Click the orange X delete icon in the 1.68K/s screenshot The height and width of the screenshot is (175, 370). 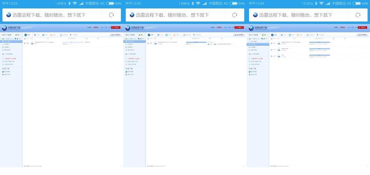[174, 35]
